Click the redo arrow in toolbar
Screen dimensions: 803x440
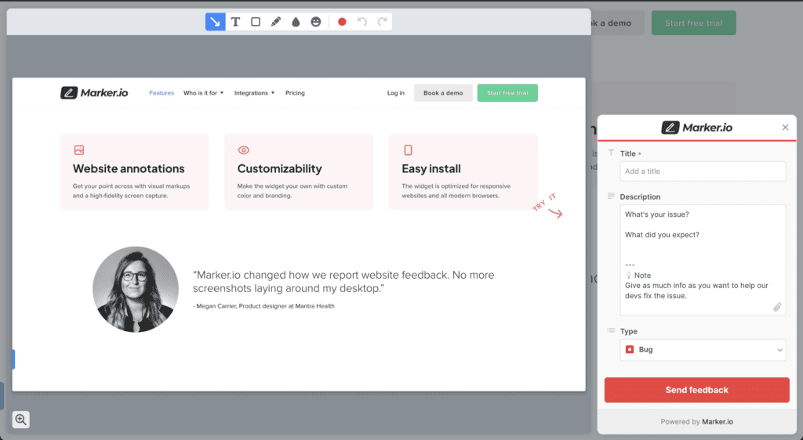(382, 22)
